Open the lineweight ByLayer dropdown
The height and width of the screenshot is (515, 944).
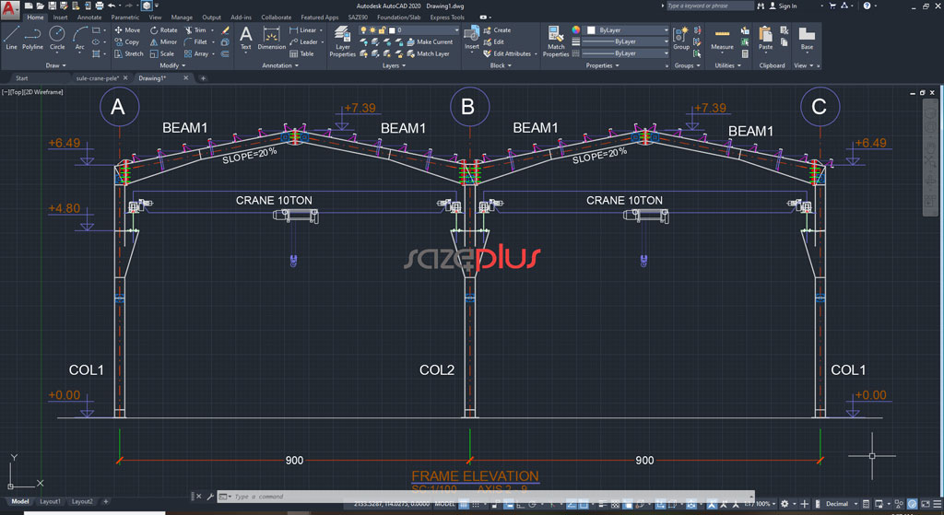[626, 42]
